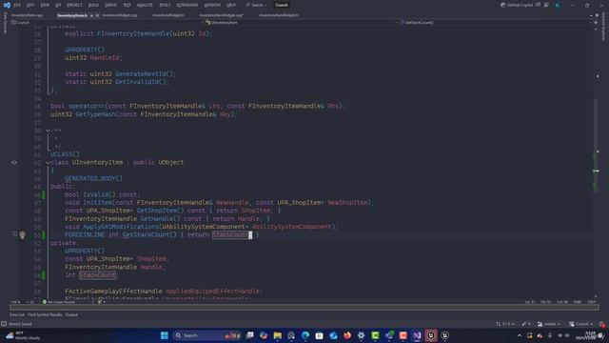
Task: Collapse the comment block at line 38
Action: [48, 131]
